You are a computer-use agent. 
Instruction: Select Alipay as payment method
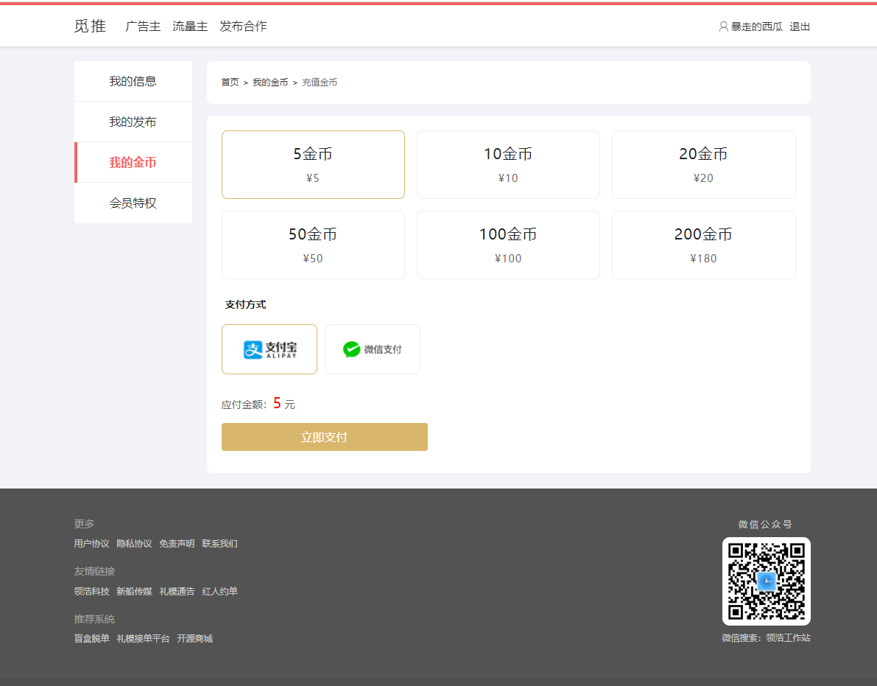(270, 349)
